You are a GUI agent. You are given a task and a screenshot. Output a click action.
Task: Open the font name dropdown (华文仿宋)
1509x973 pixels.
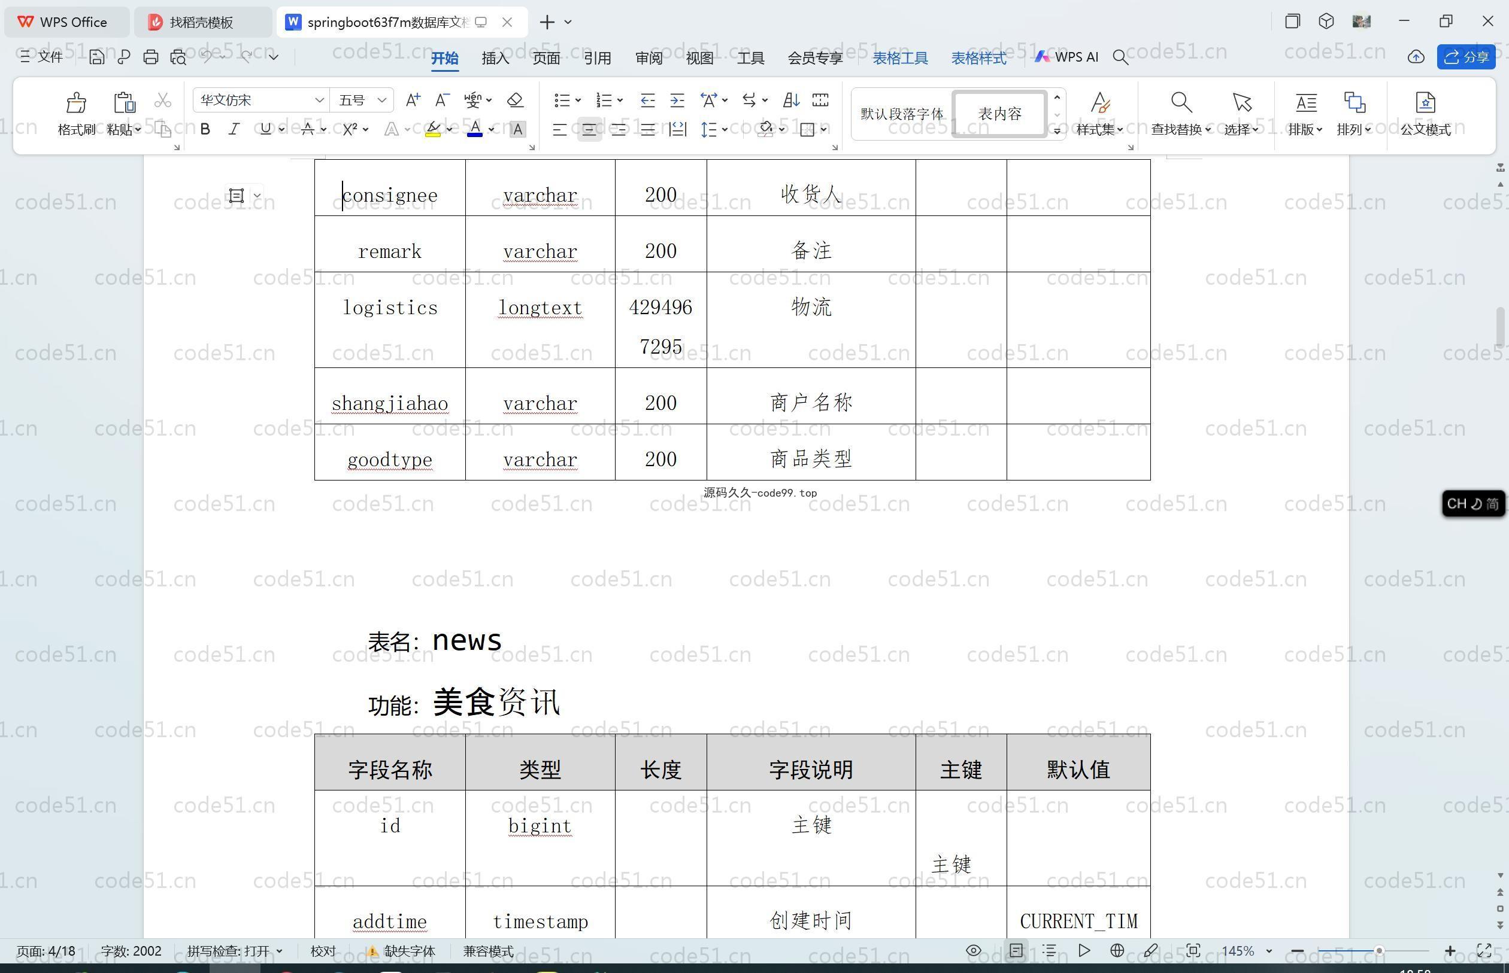[319, 100]
